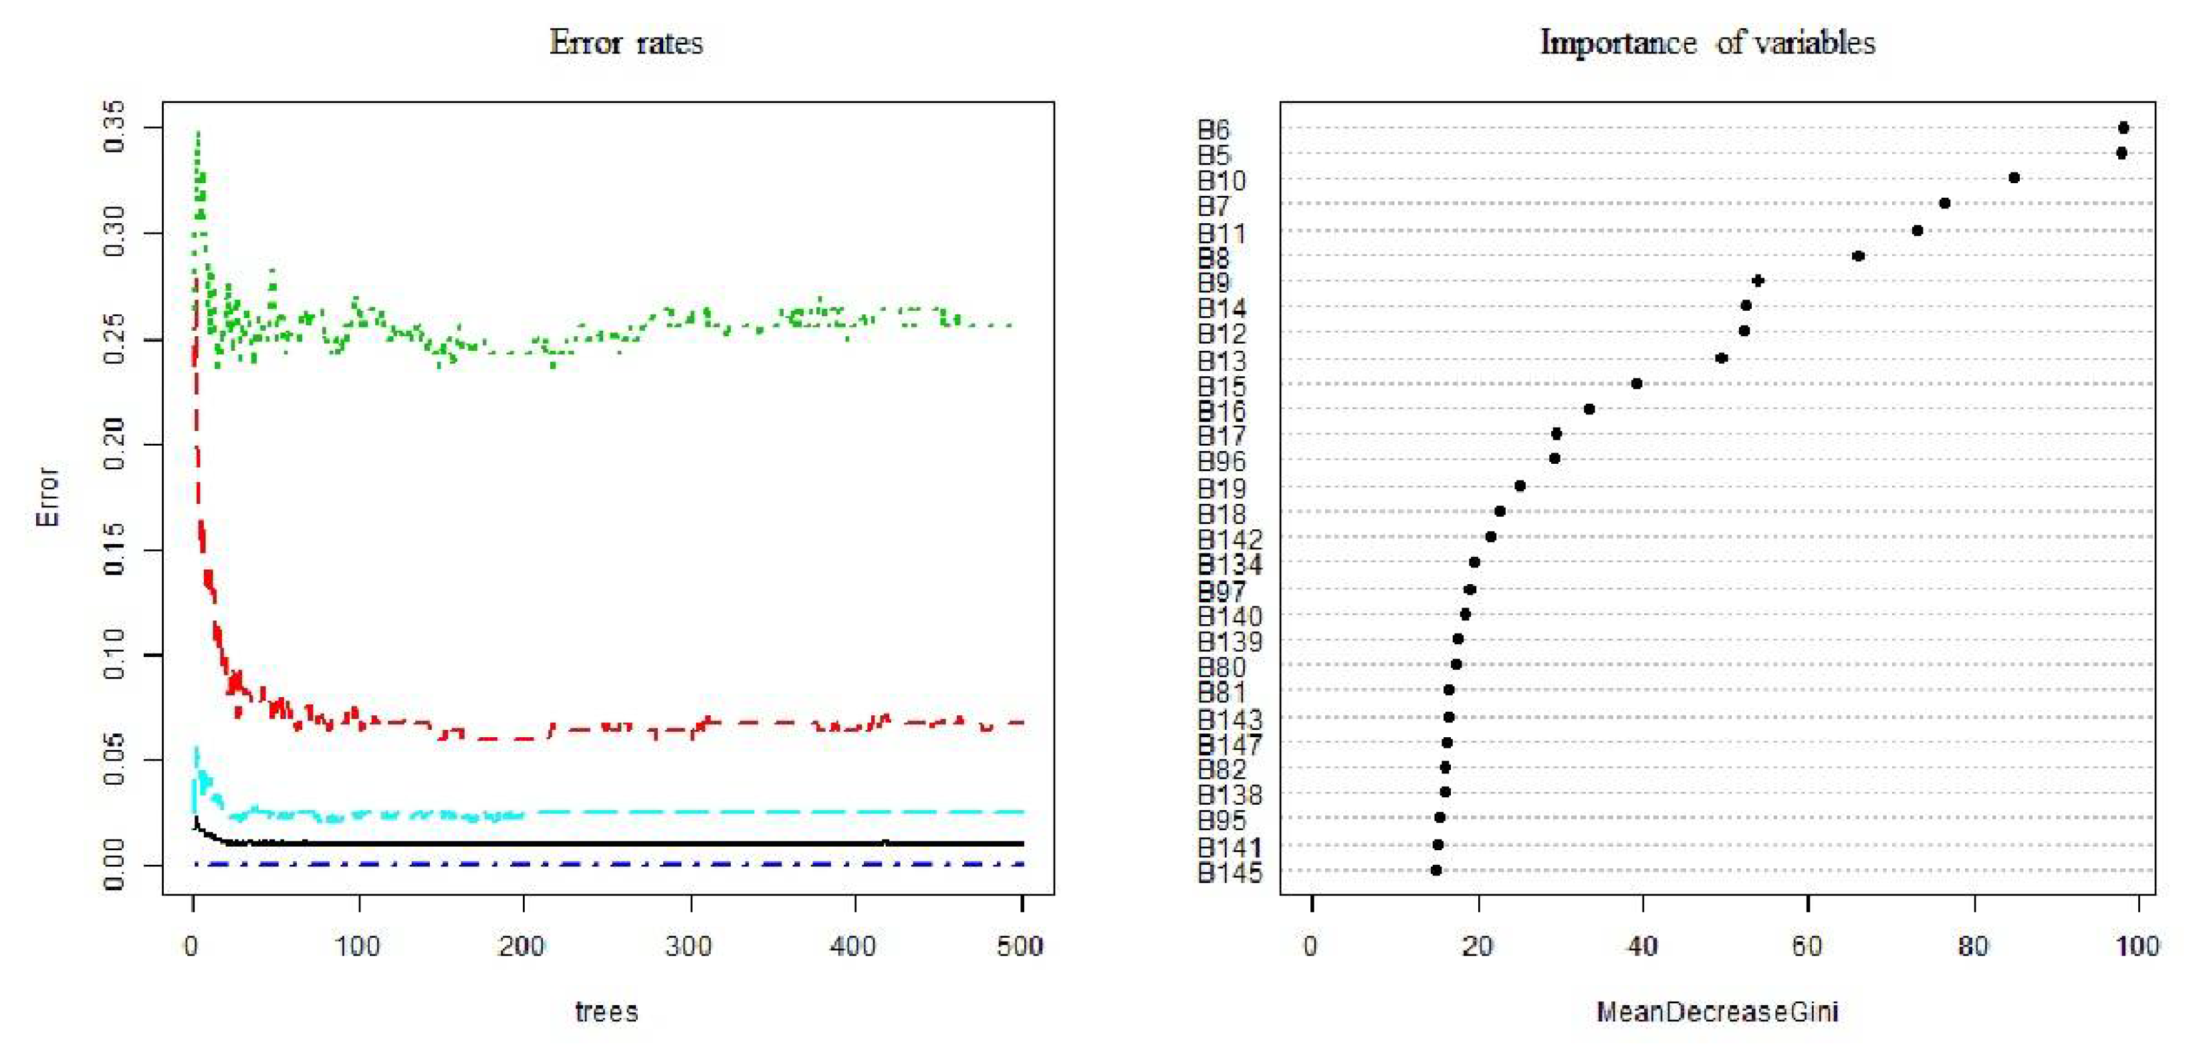Click the 200 tick on trees axis
The image size is (2193, 1050).
522,945
